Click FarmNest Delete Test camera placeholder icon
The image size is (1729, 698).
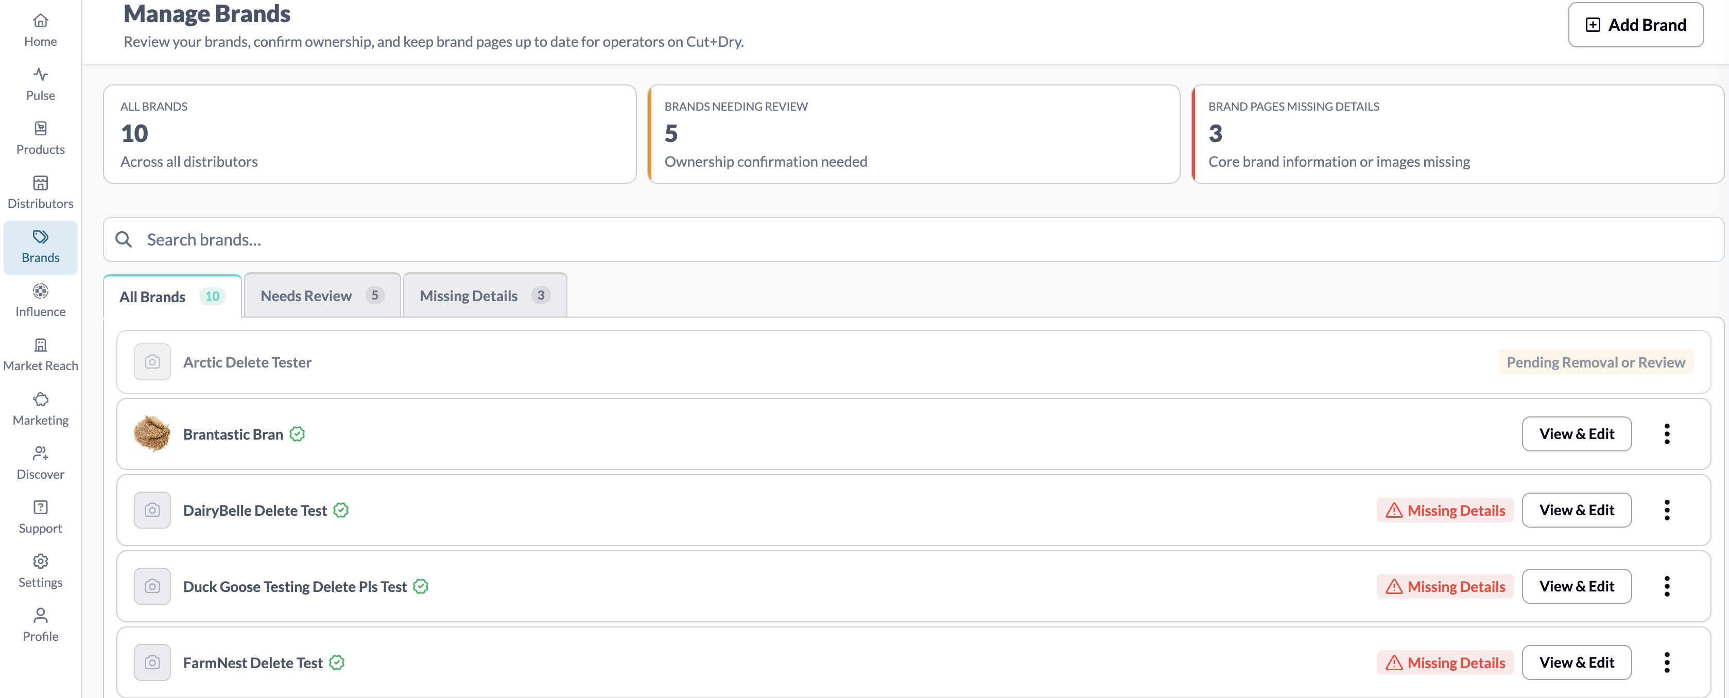(152, 662)
